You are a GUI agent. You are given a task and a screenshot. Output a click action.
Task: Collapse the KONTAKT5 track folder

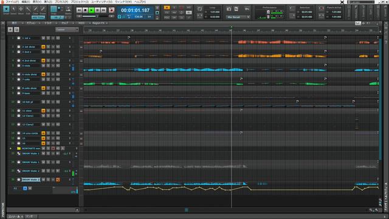click(11, 148)
